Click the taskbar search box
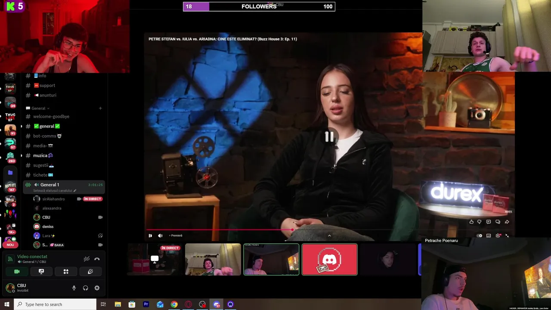551x310 pixels. 55,304
